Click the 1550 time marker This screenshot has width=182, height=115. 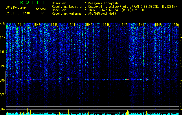coord(175,25)
